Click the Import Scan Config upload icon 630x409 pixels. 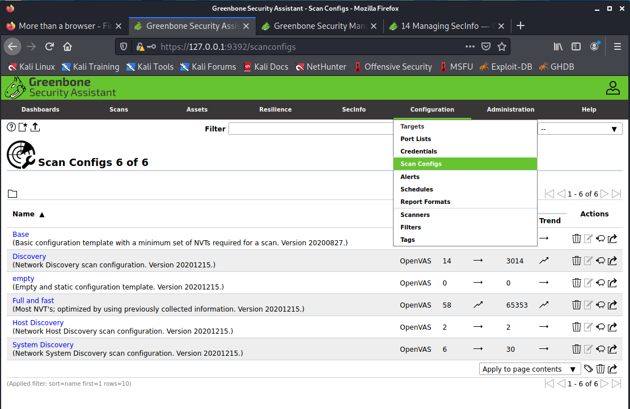pos(35,127)
